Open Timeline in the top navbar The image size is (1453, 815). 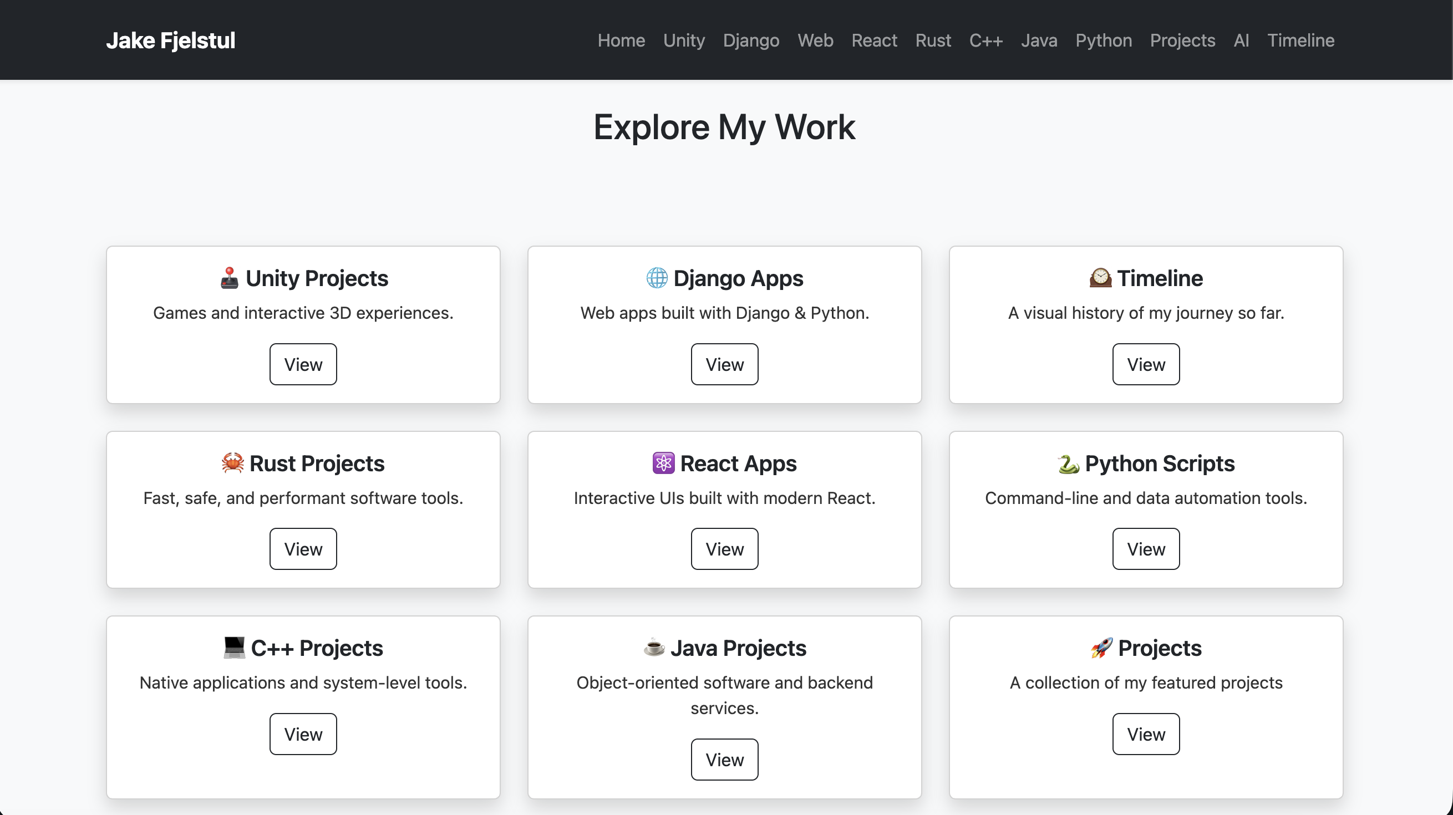click(1300, 40)
